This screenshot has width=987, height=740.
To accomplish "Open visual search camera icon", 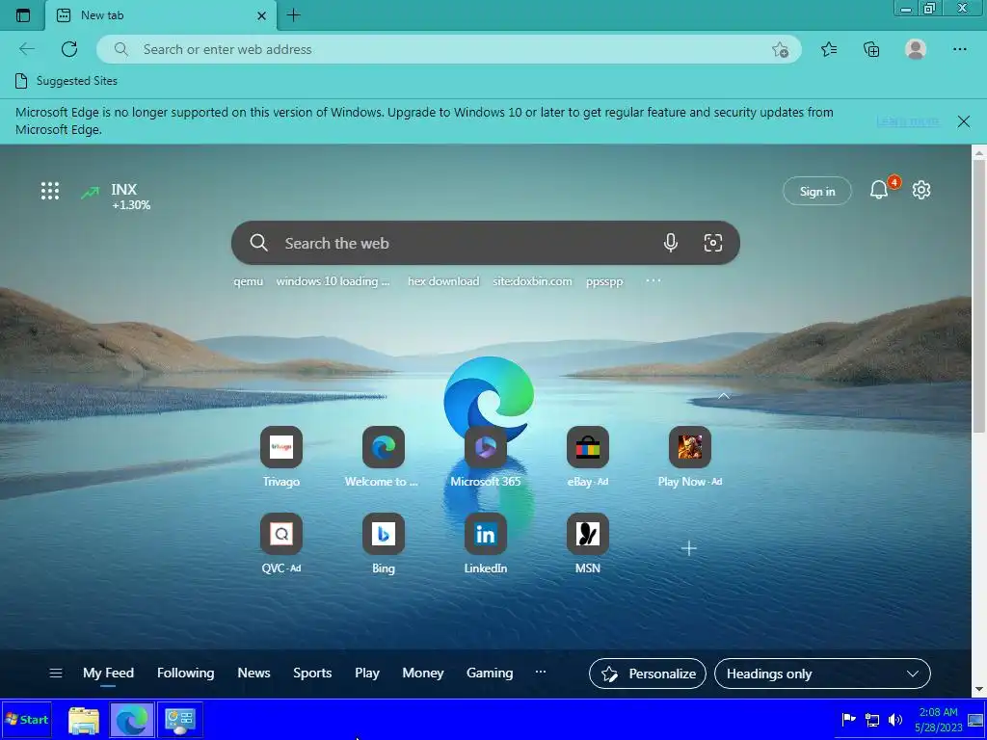I will coord(712,243).
